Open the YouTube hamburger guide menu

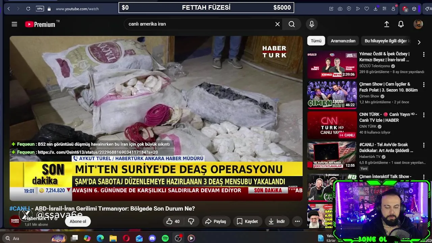(14, 24)
